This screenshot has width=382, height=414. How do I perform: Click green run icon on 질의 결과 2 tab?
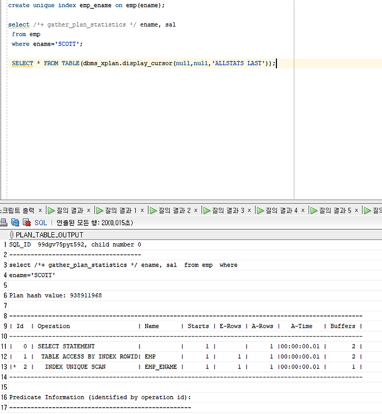(x=153, y=210)
